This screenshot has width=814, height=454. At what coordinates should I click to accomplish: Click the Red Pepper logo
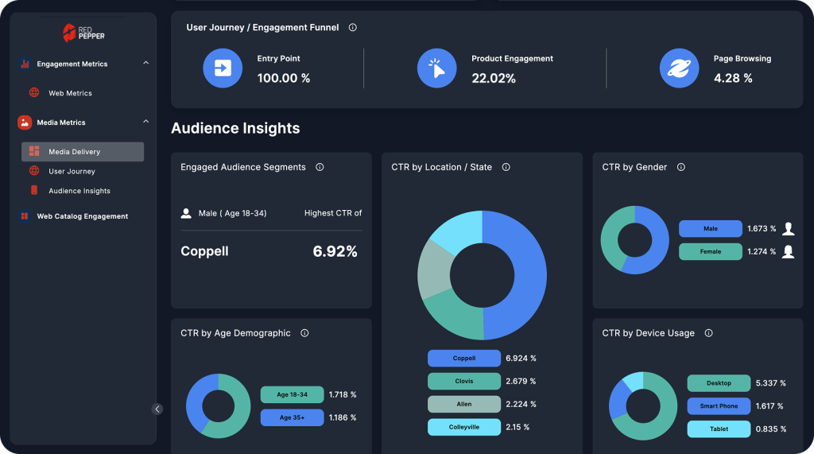83,33
